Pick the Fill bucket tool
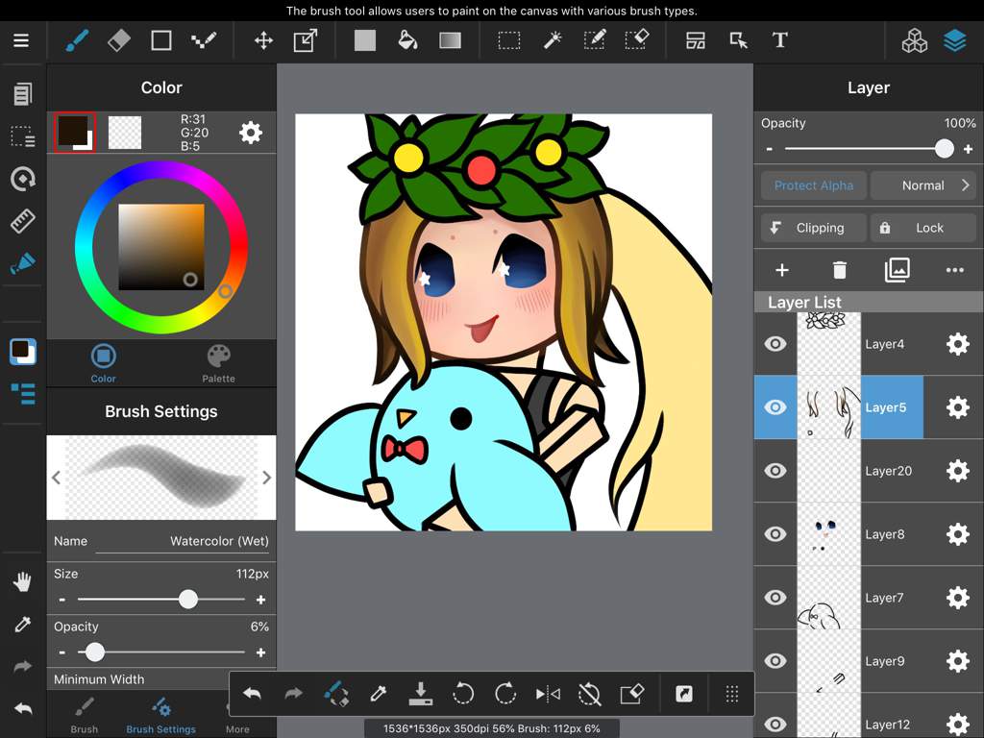This screenshot has width=984, height=738. pos(407,40)
